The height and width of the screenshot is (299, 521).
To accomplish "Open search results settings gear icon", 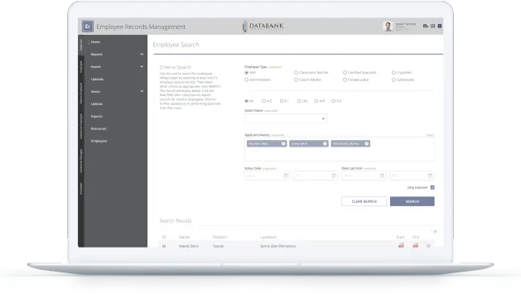I will [x=436, y=232].
